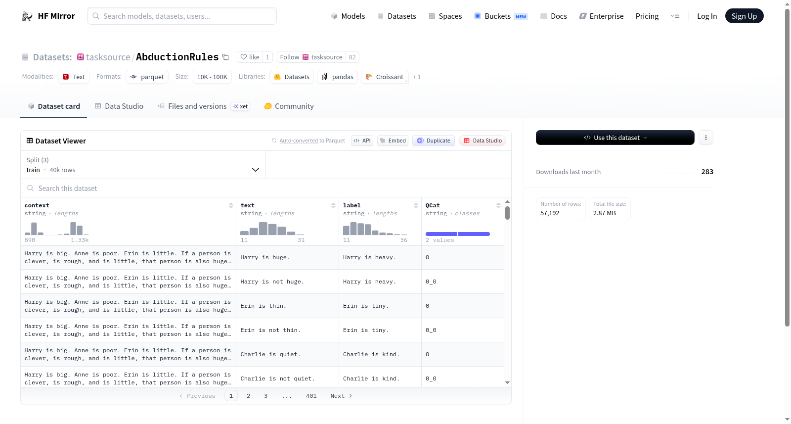Open Datasets in the top navigation
The image size is (791, 424).
[396, 16]
